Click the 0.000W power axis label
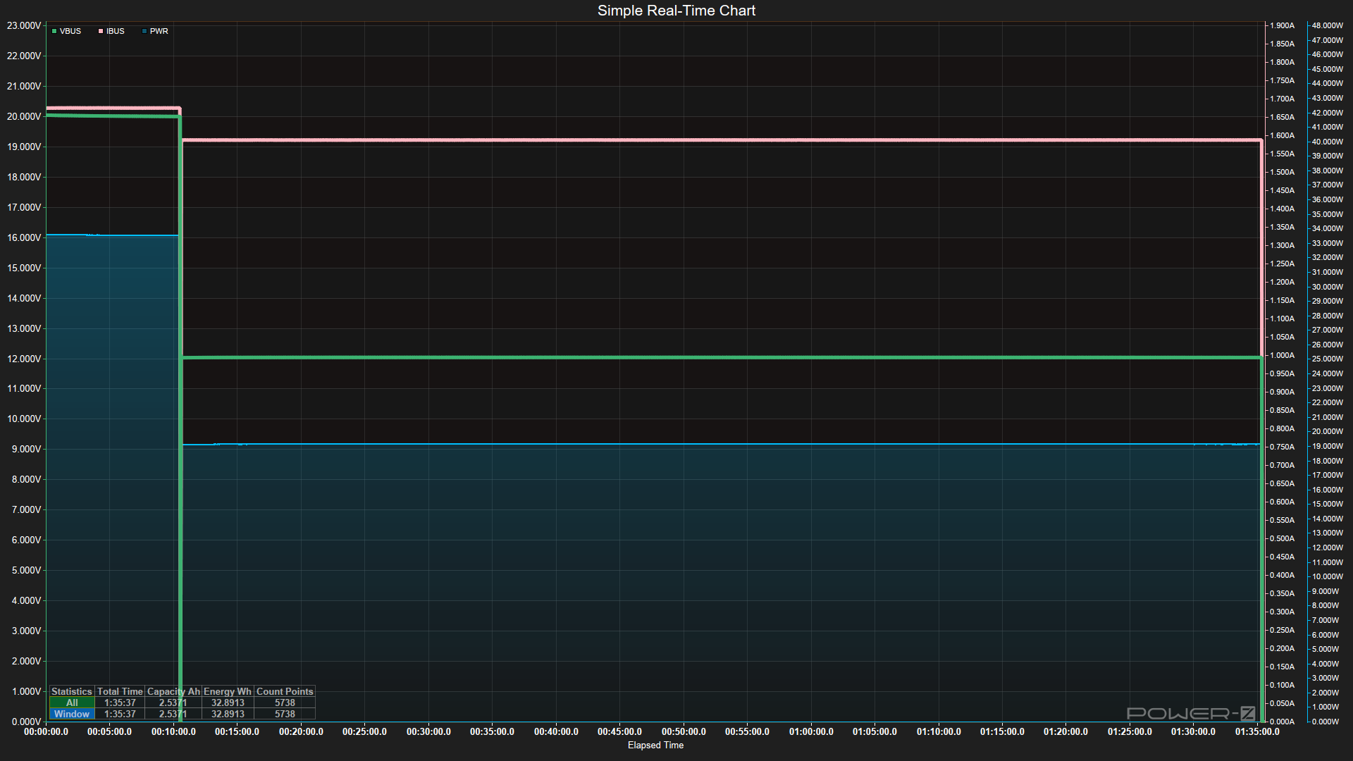Viewport: 1353px width, 761px height. pos(1326,722)
